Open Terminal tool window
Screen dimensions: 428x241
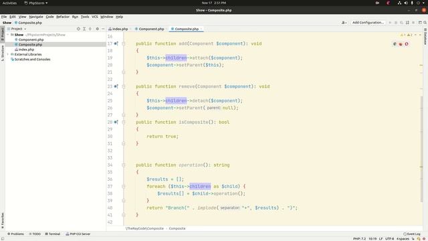(x=52, y=234)
